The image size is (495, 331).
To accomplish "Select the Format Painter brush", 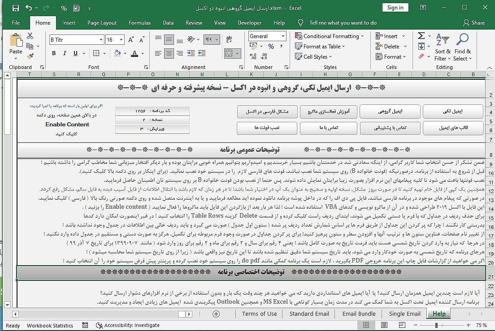I will 30,56.
